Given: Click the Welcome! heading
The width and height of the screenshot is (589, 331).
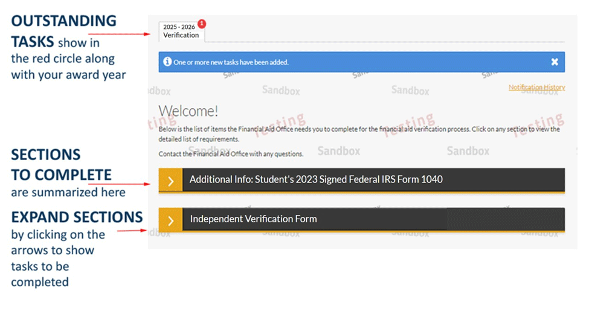Looking at the screenshot, I should tap(188, 111).
